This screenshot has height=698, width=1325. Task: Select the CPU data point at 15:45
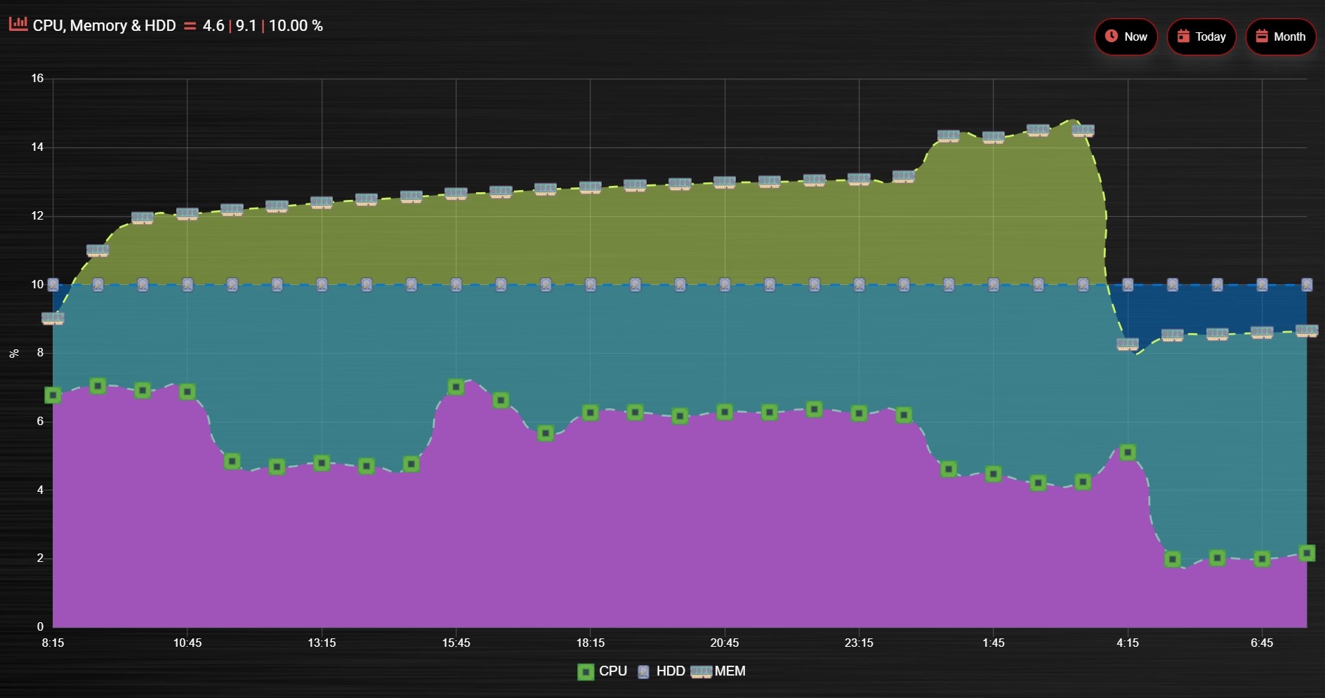click(x=456, y=387)
